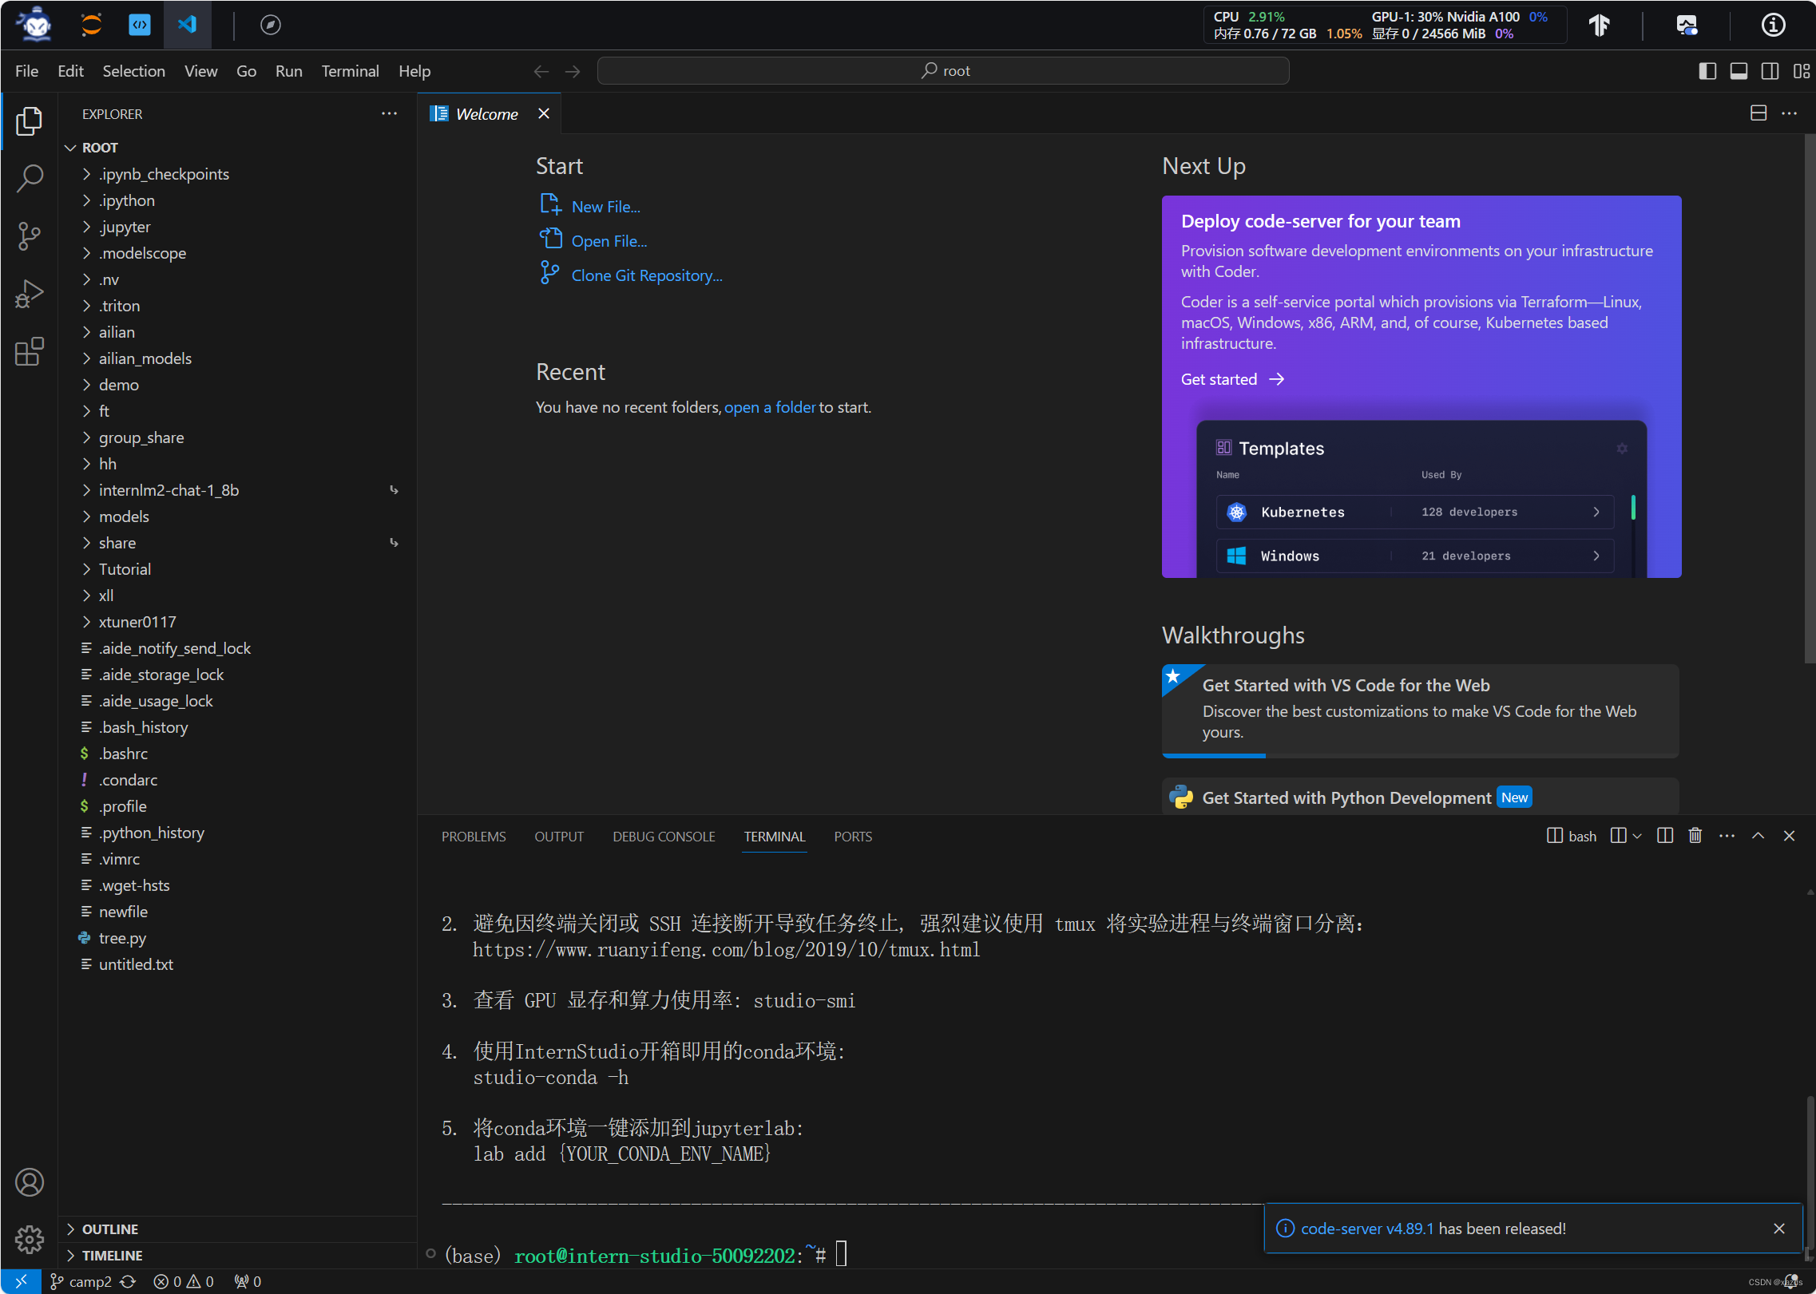Open the launch profile dropdown arrow in terminal
The height and width of the screenshot is (1294, 1816).
[1637, 836]
